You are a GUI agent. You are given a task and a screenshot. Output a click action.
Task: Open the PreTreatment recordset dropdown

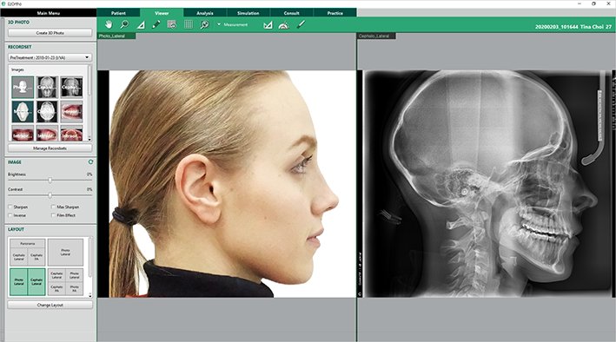[x=50, y=57]
